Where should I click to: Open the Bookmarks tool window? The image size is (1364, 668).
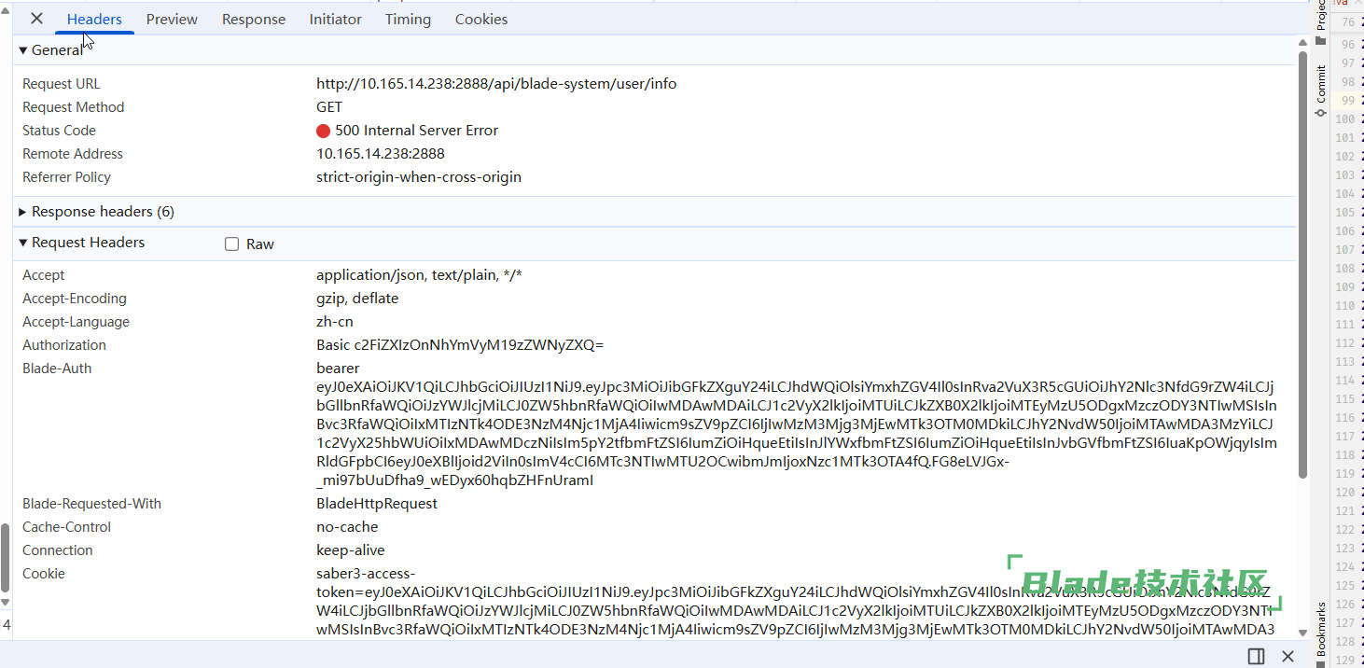[x=1320, y=630]
